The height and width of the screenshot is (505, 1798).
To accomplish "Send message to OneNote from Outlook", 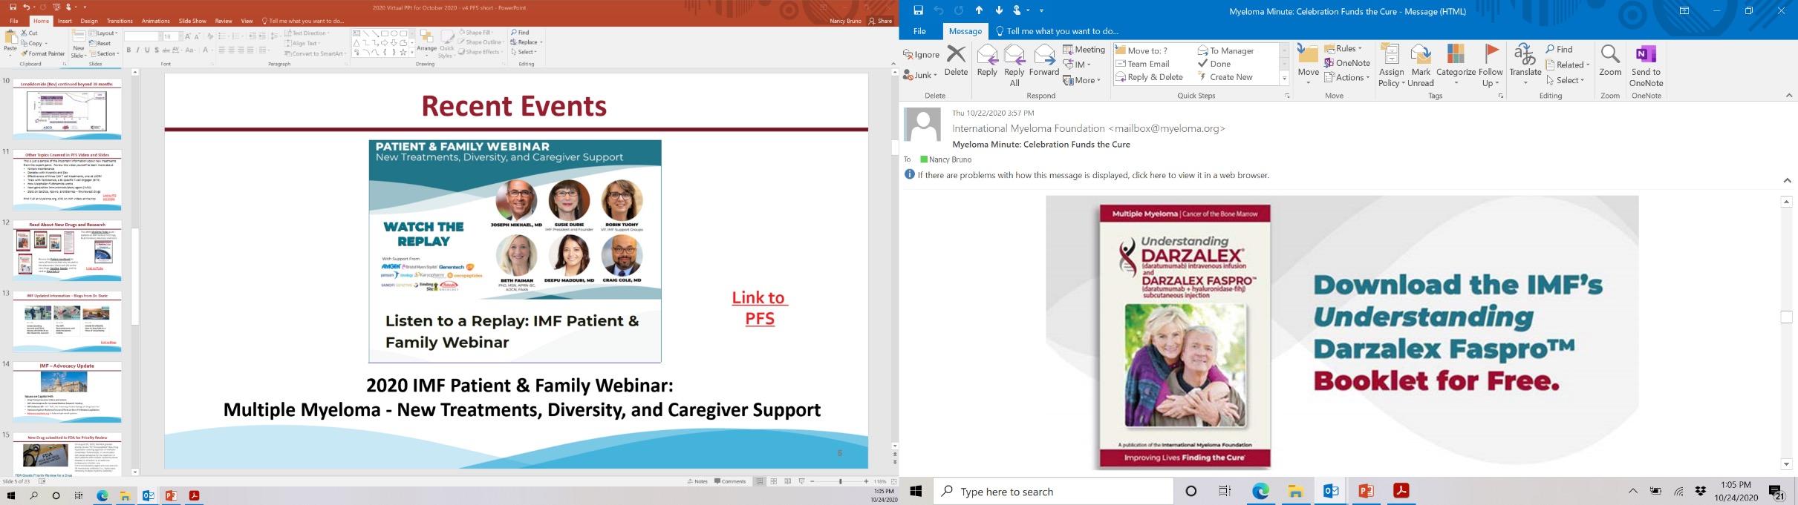I will (x=1646, y=65).
